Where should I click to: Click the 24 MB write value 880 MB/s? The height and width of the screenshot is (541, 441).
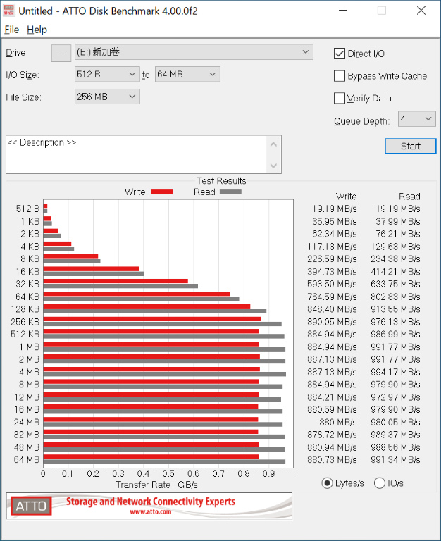pos(338,423)
